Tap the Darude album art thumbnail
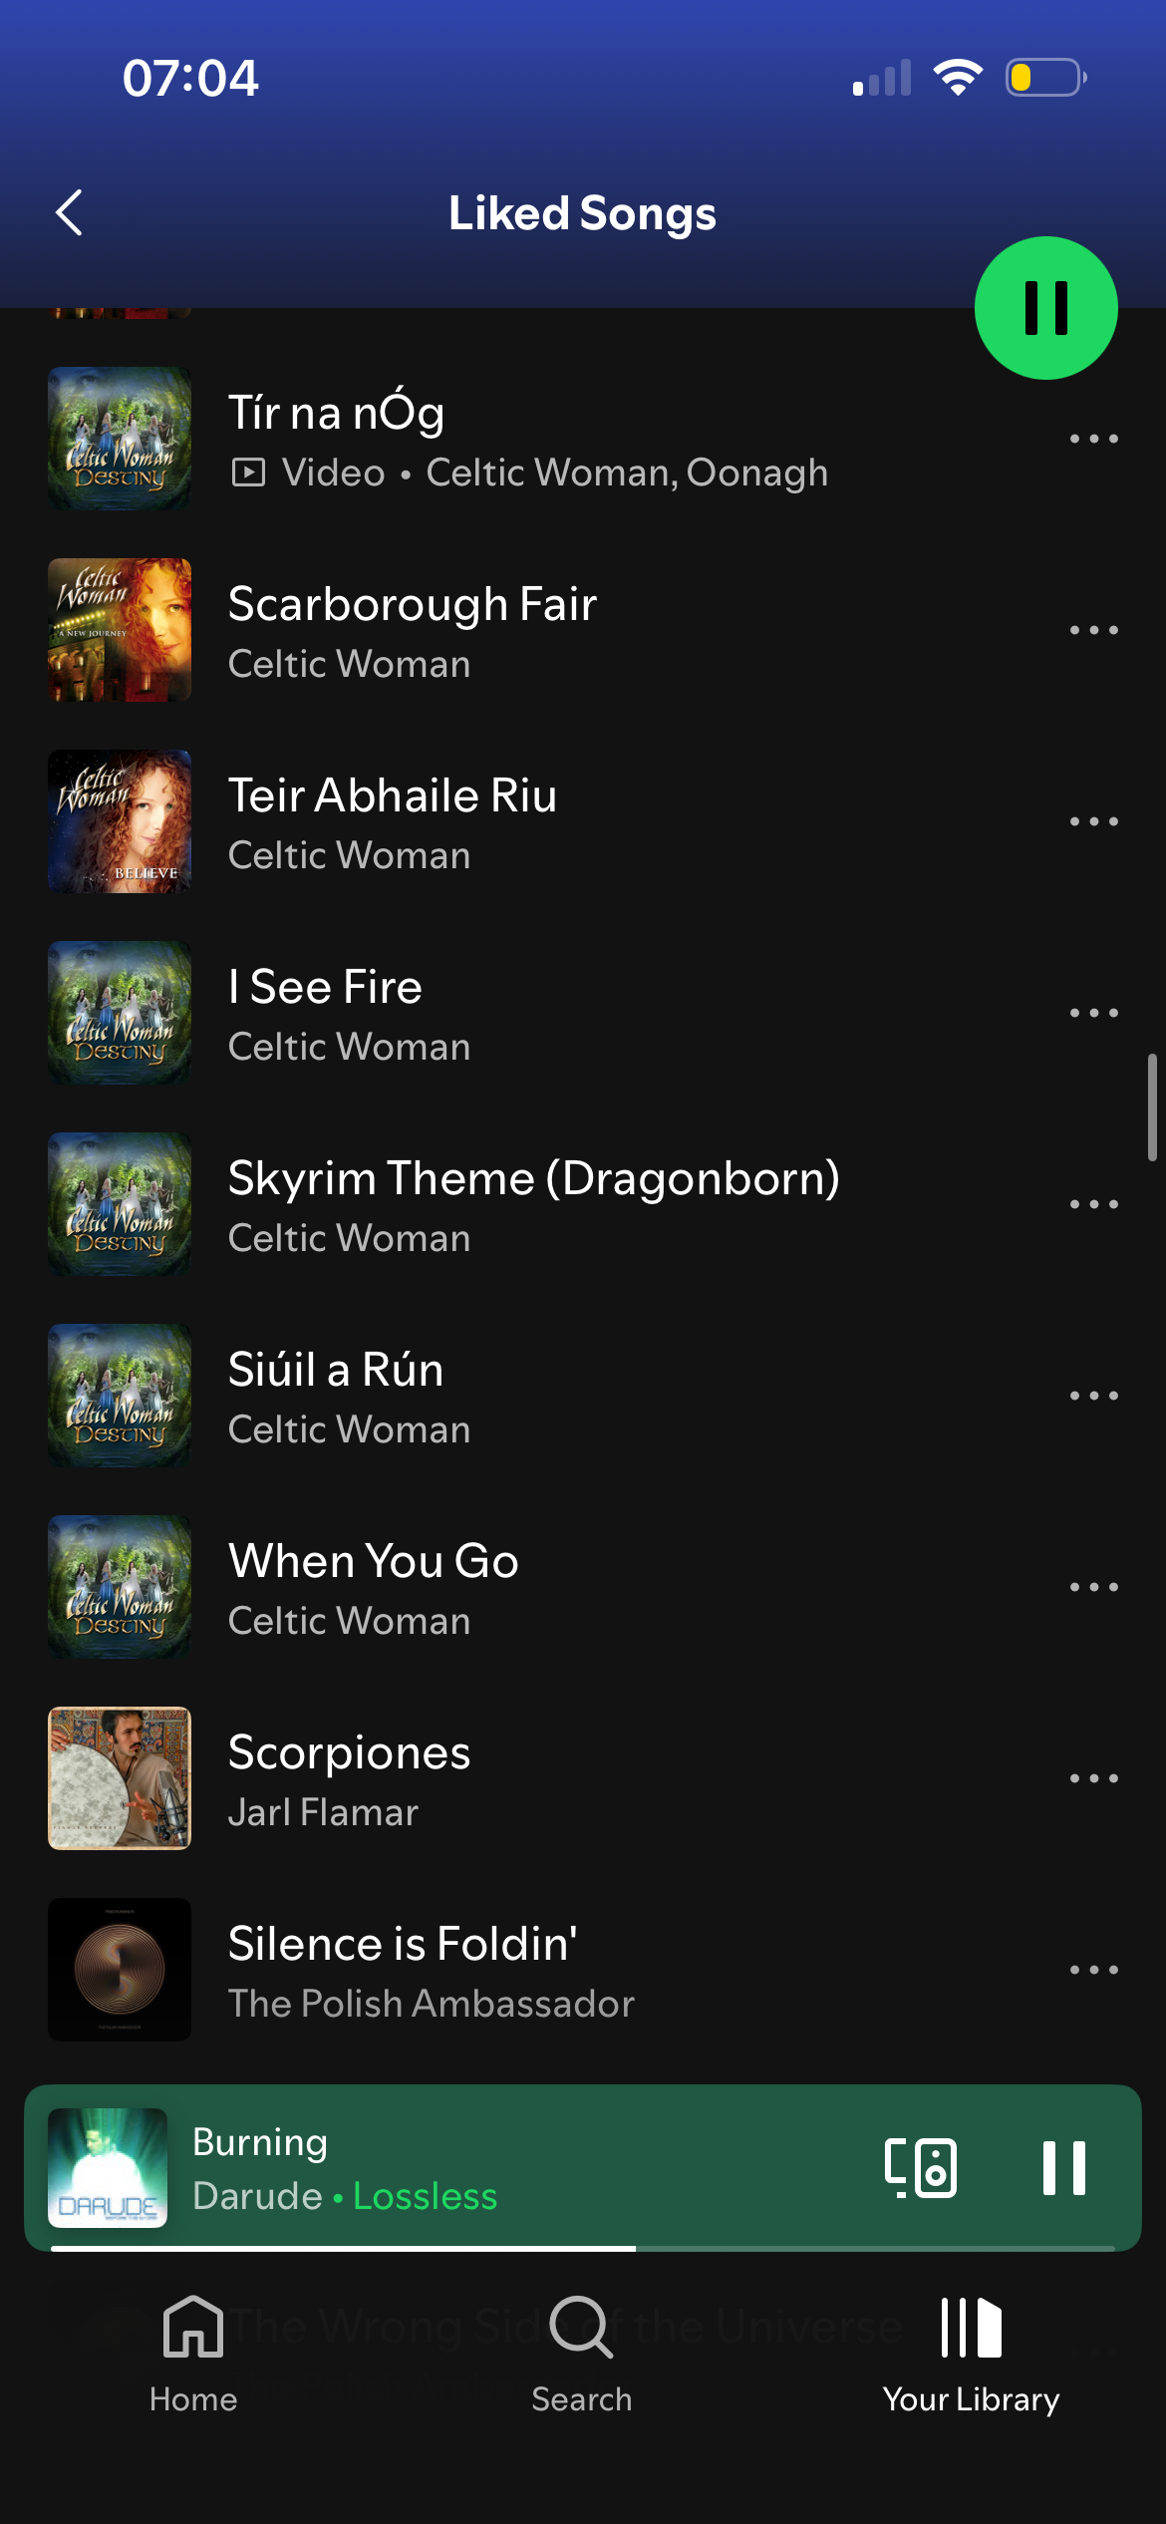Image resolution: width=1166 pixels, height=2524 pixels. [108, 2167]
